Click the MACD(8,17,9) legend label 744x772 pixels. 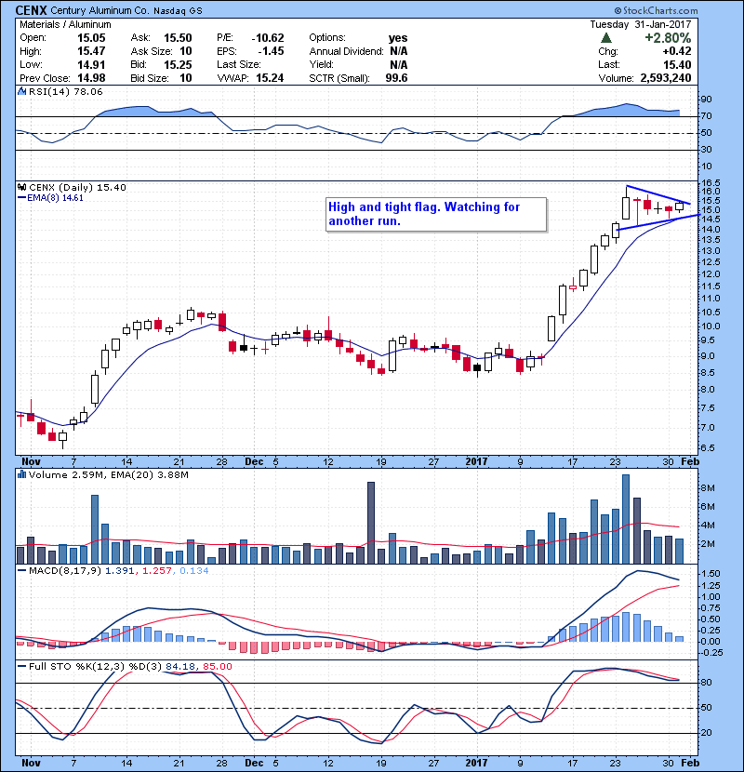(65, 571)
